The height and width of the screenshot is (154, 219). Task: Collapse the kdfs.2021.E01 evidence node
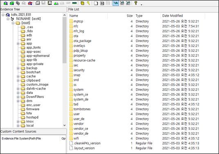point(3,15)
